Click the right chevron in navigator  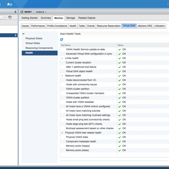16,35
